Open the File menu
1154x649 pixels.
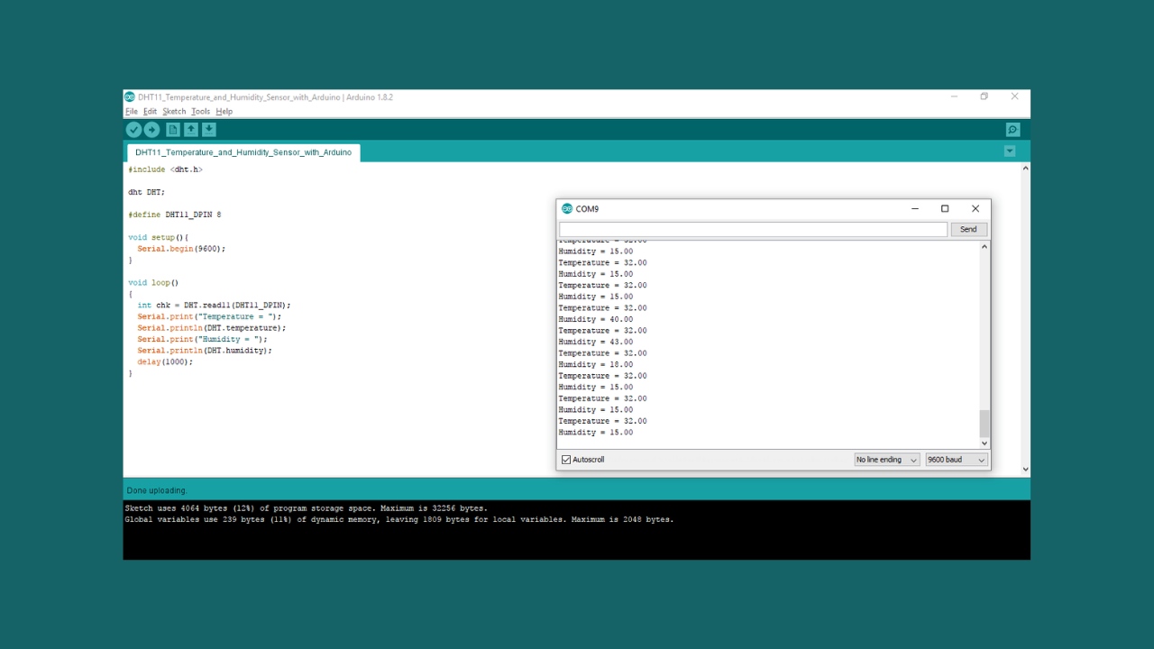pos(132,112)
